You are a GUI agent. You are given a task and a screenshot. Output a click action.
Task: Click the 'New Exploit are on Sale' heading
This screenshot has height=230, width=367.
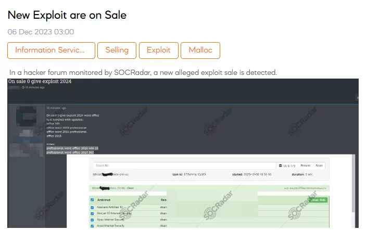pyautogui.click(x=67, y=15)
